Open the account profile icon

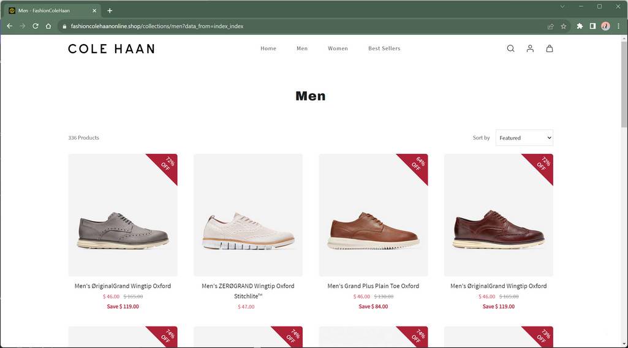coord(530,48)
